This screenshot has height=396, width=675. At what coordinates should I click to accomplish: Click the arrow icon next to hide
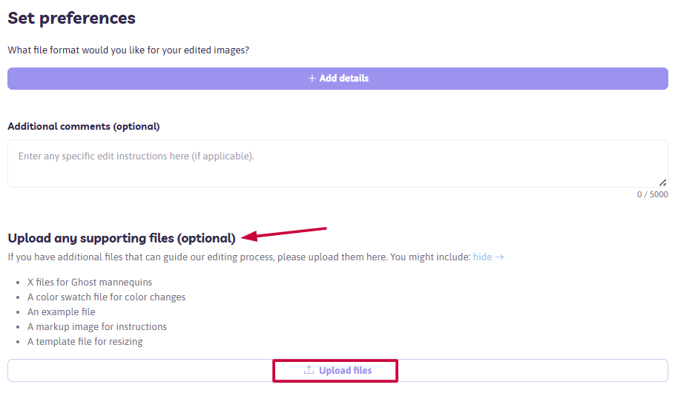point(499,257)
